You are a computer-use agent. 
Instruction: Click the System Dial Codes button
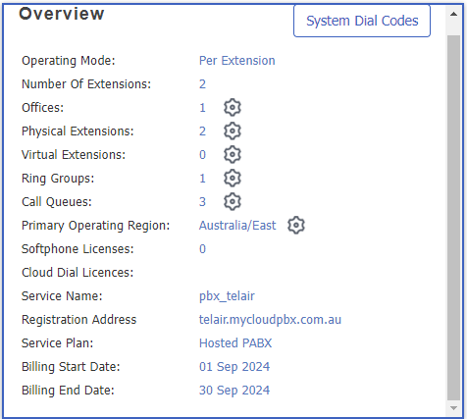pos(362,21)
